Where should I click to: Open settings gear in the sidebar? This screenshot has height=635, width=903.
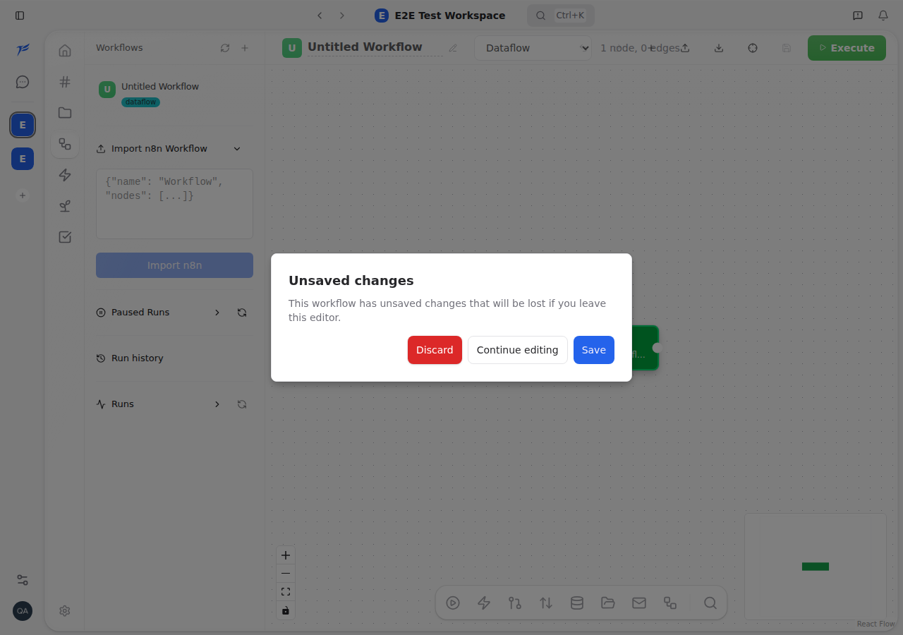click(x=65, y=611)
